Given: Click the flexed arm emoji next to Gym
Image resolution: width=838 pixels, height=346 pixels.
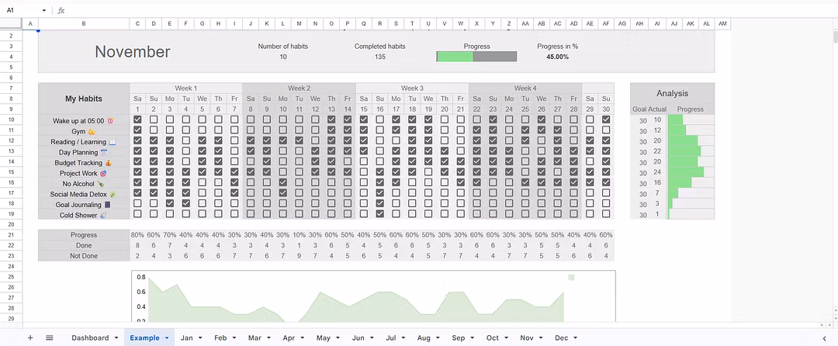Looking at the screenshot, I should point(92,132).
